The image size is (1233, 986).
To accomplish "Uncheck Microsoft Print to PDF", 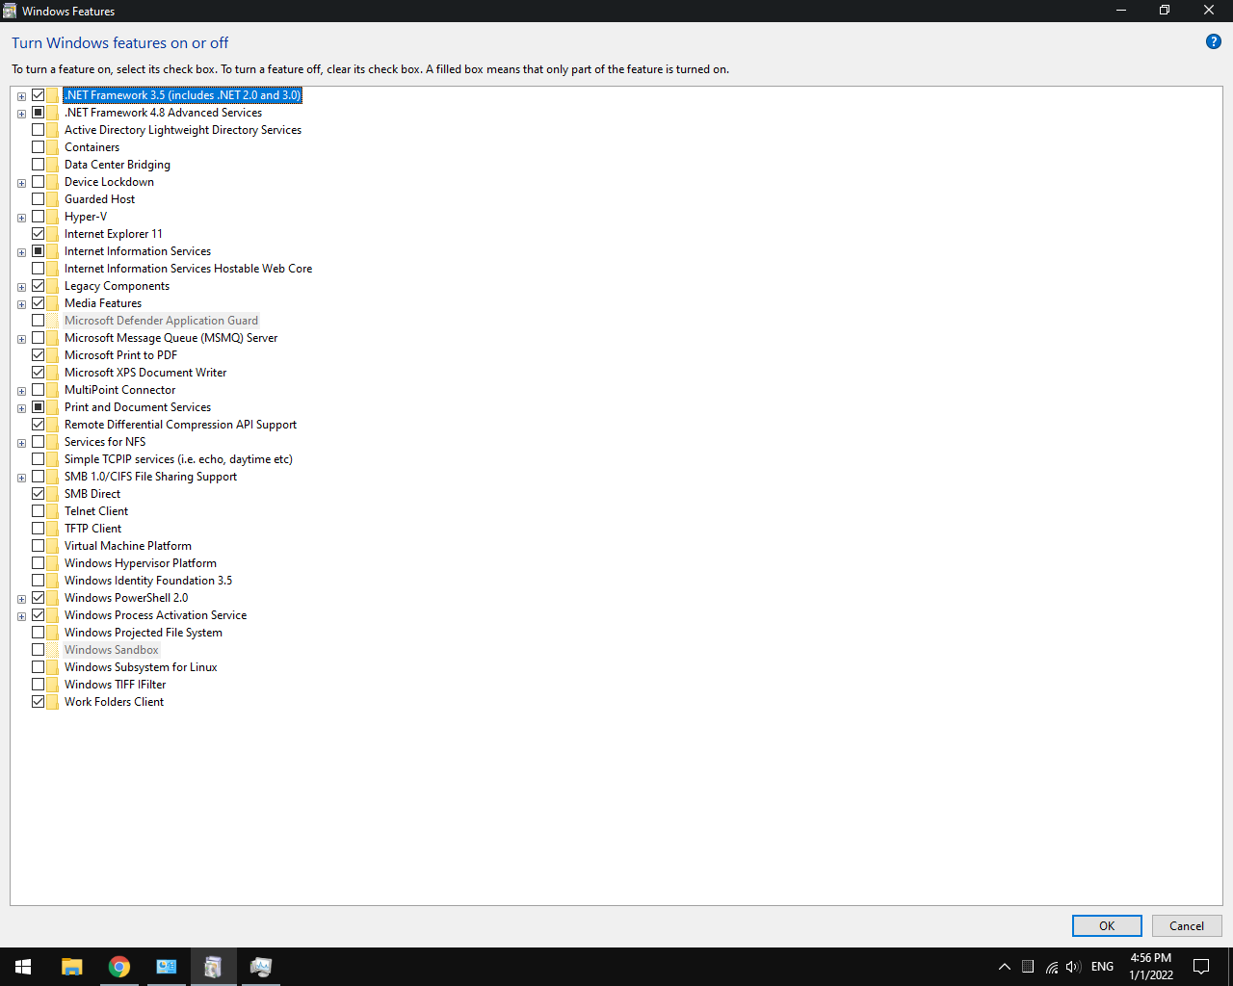I will point(39,355).
